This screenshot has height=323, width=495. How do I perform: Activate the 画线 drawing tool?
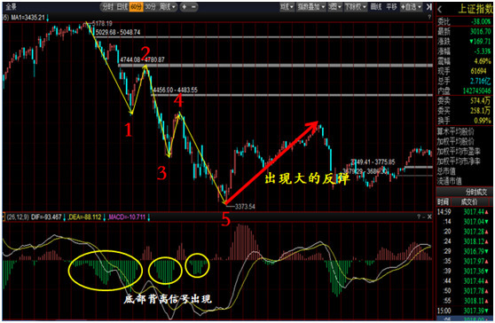click(375, 6)
